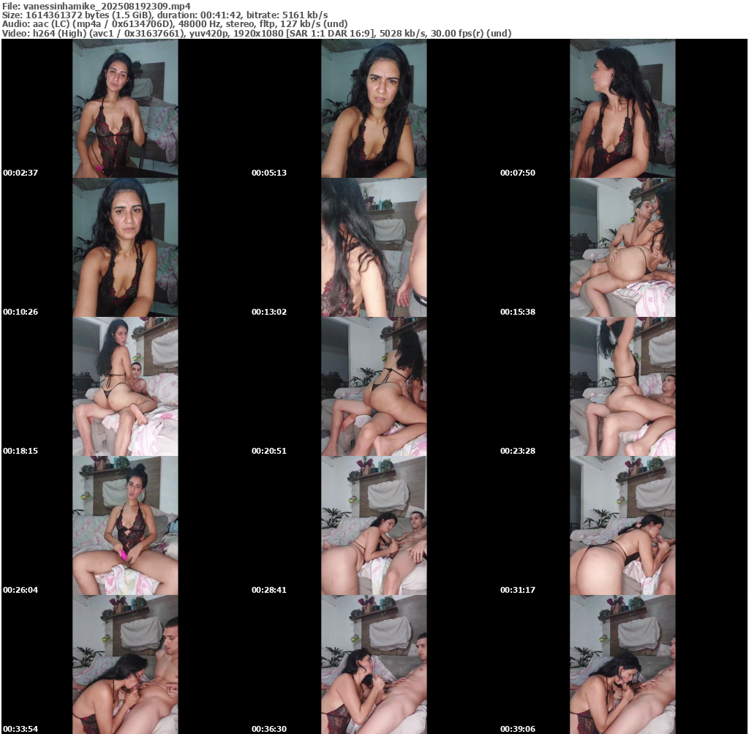749x734 pixels.
Task: Open the frame thumbnail at 00:15:38
Action: (622, 247)
